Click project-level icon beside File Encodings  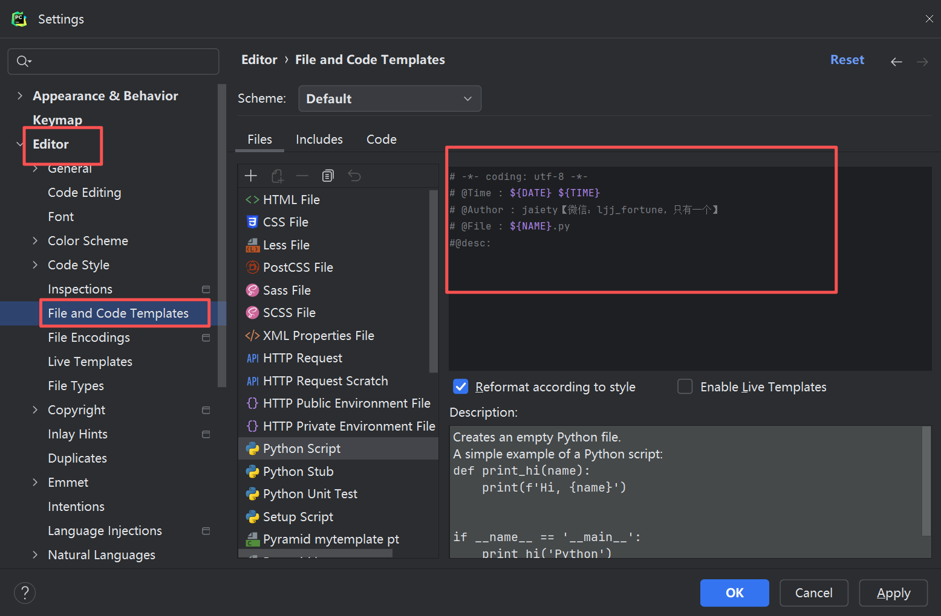click(x=206, y=338)
